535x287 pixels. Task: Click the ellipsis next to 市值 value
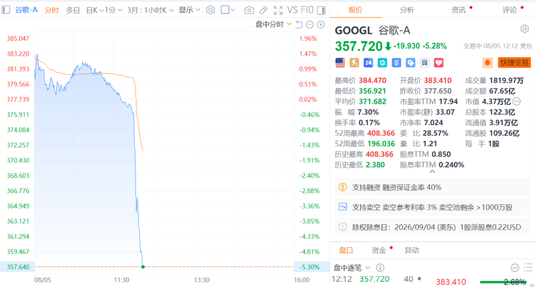(517, 101)
